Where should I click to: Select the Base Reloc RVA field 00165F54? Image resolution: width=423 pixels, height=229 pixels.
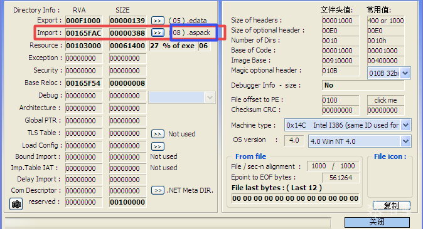[84, 83]
